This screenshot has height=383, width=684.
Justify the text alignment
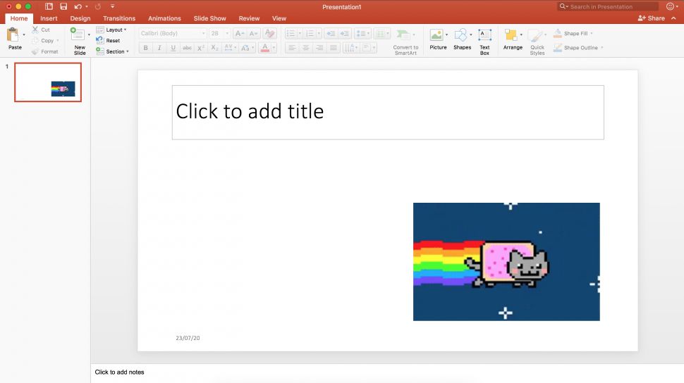334,48
